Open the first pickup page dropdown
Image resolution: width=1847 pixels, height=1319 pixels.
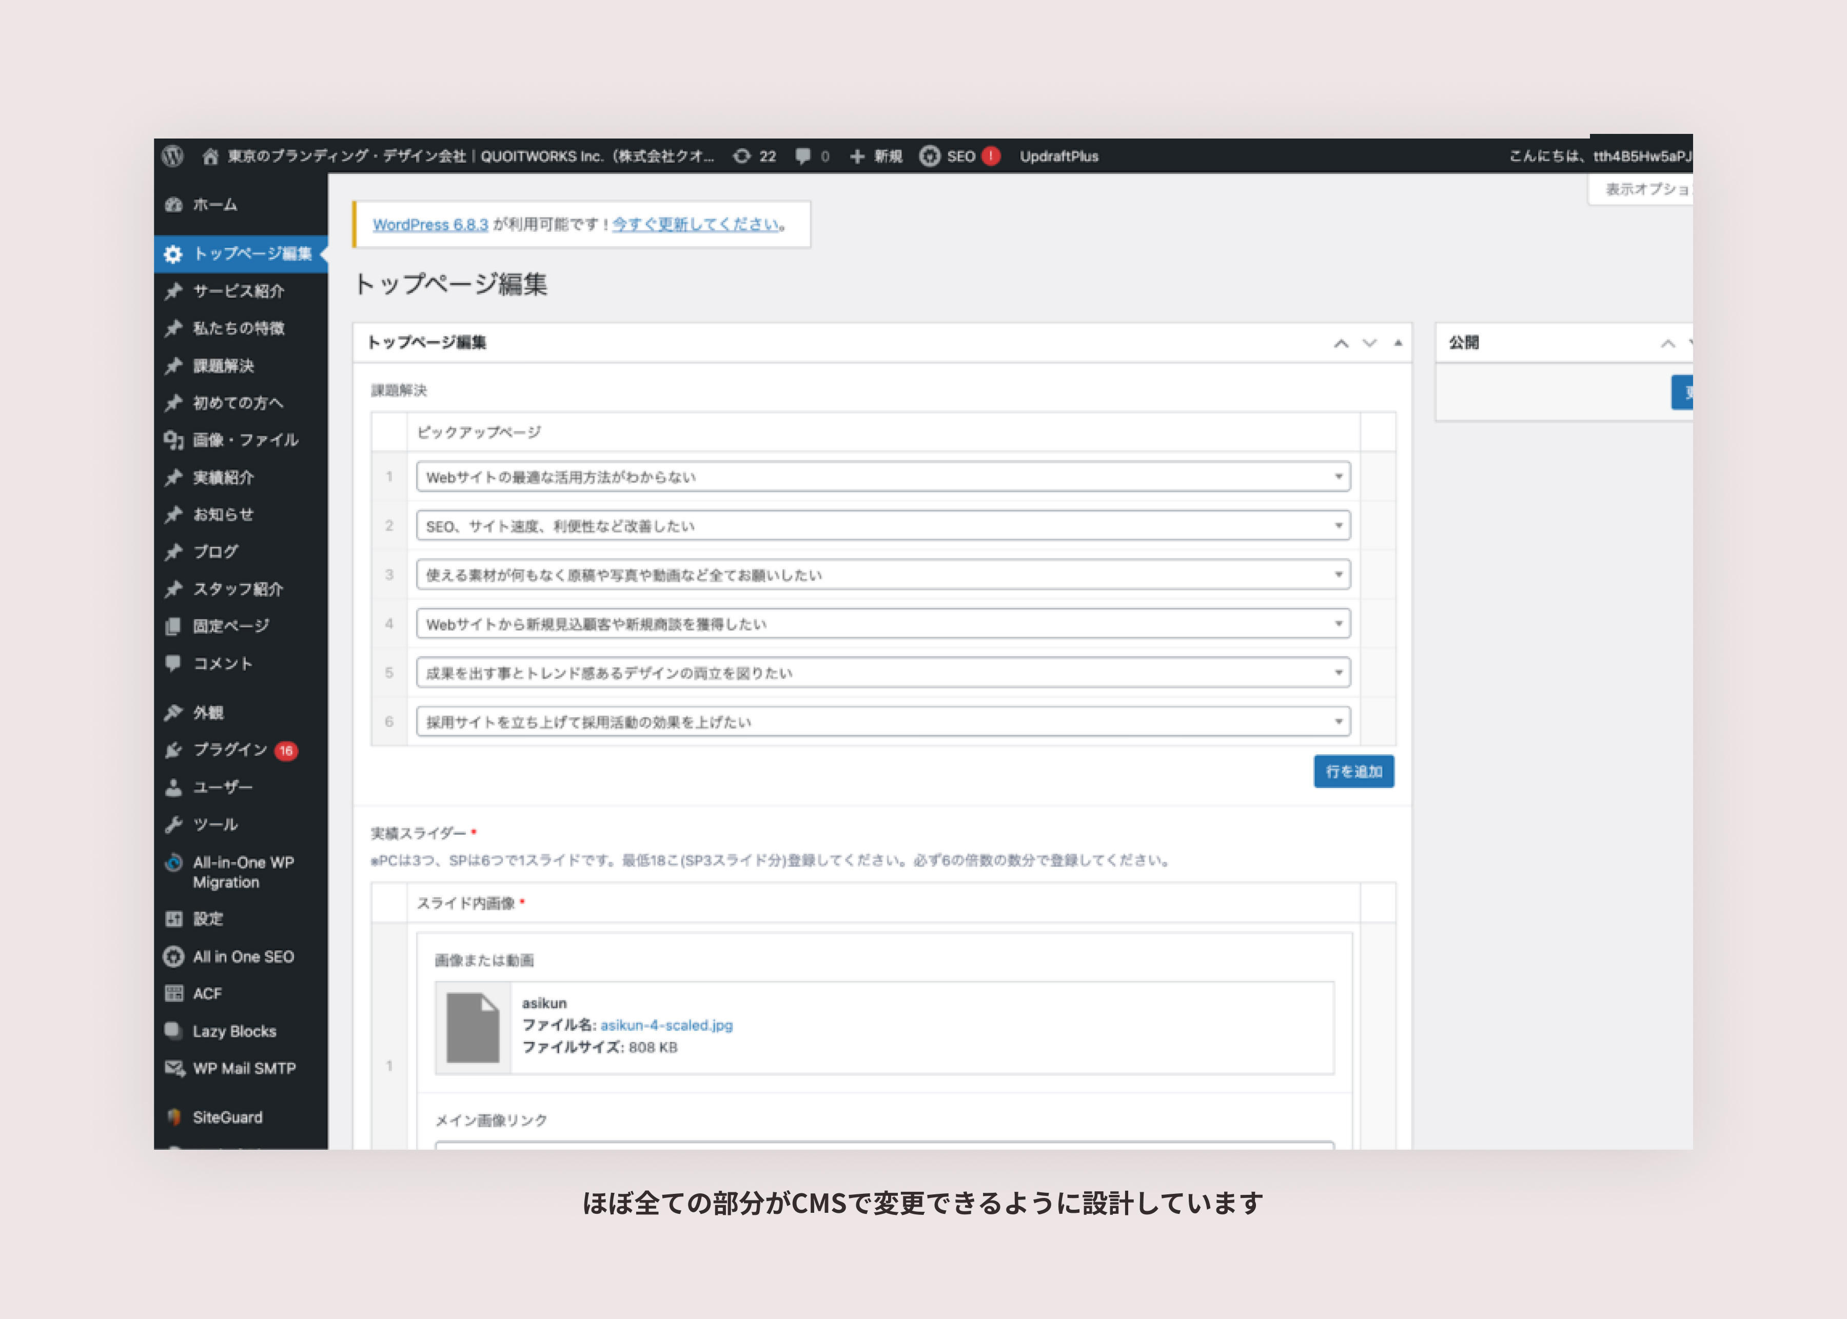883,477
